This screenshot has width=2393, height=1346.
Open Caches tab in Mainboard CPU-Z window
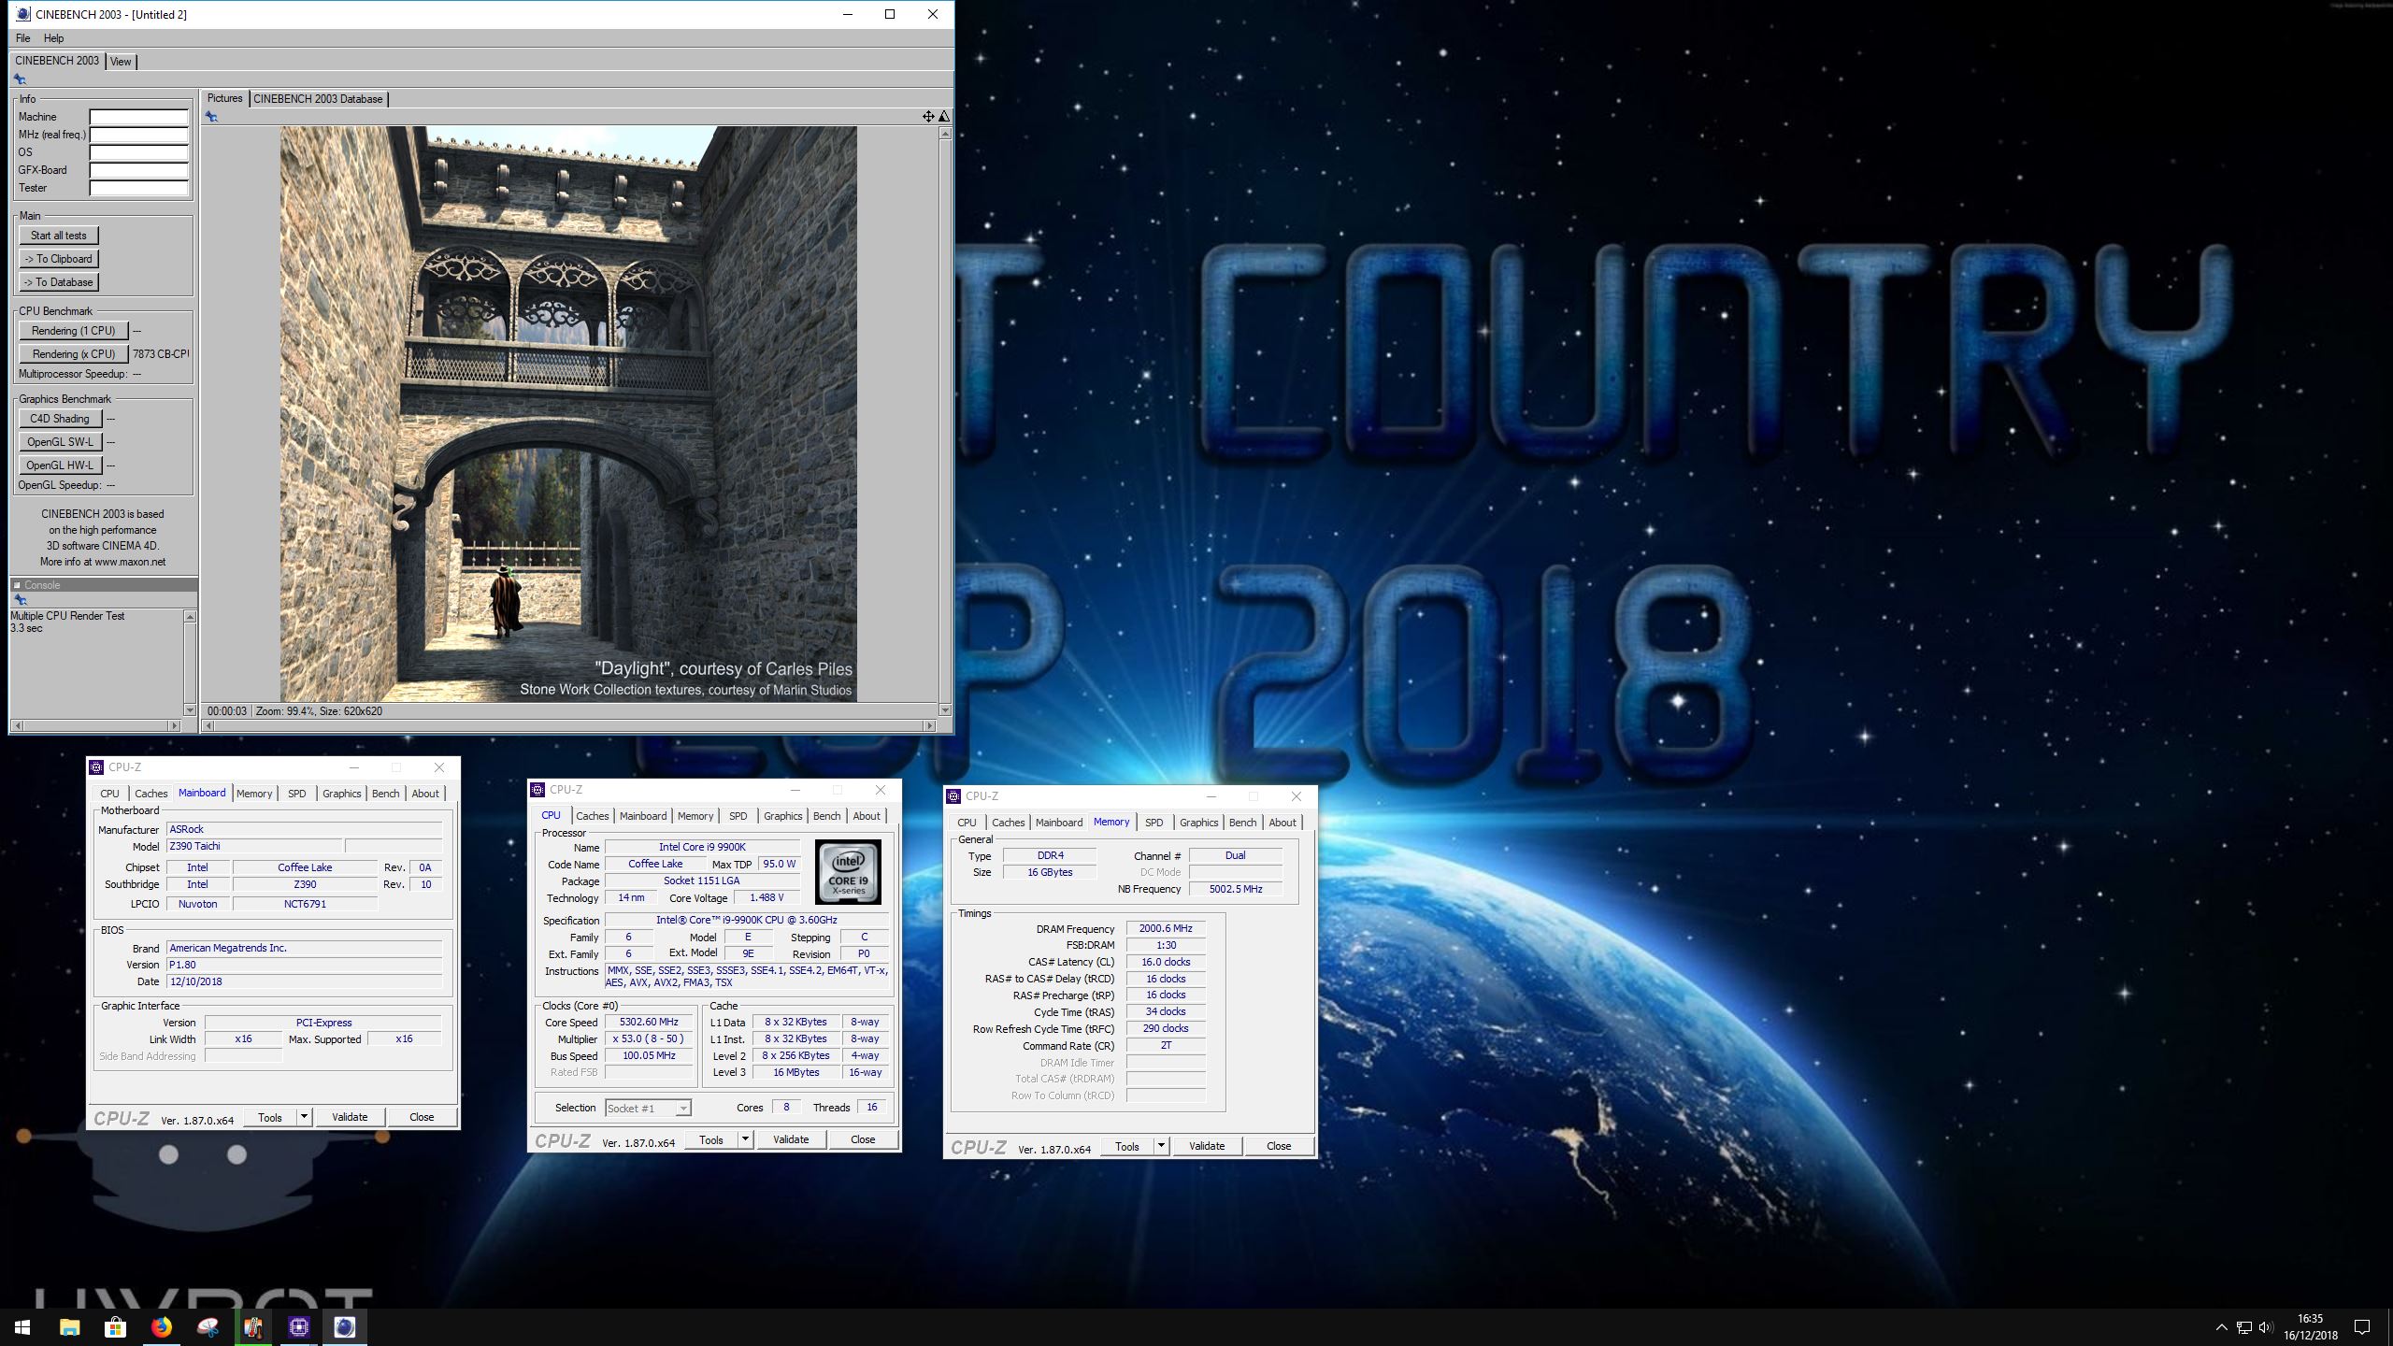click(x=150, y=794)
